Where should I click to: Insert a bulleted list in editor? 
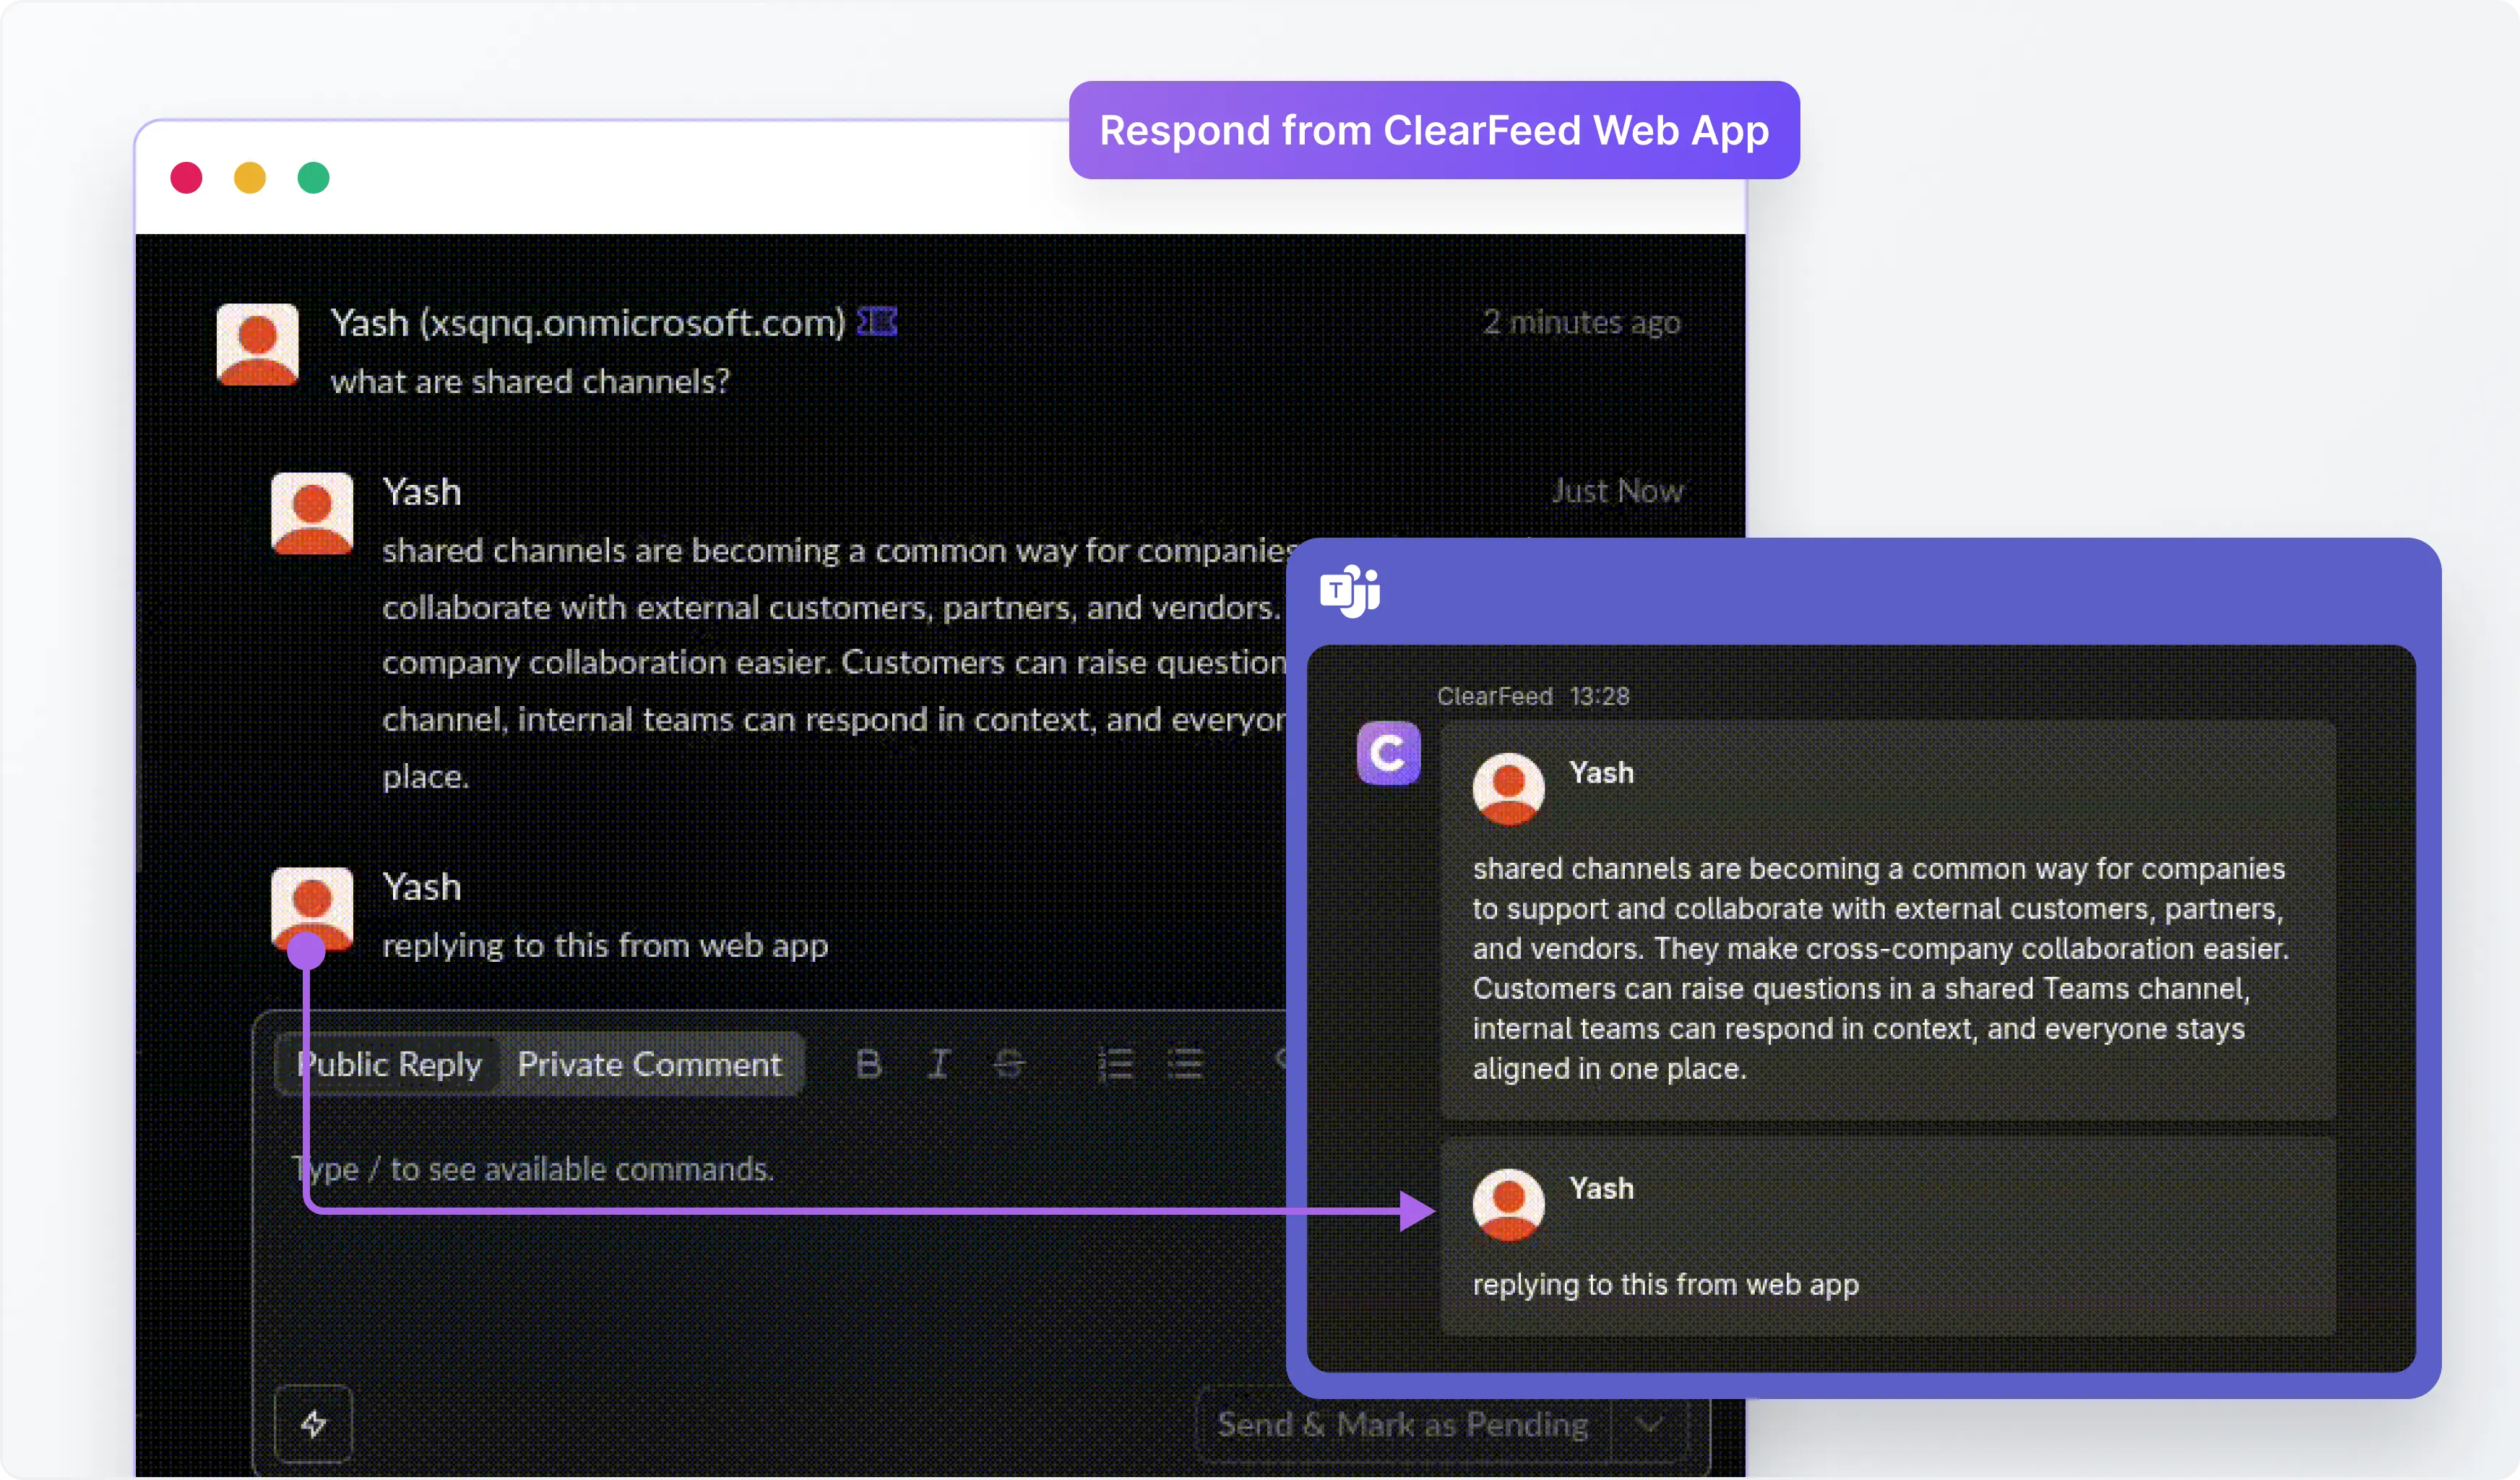(1185, 1063)
